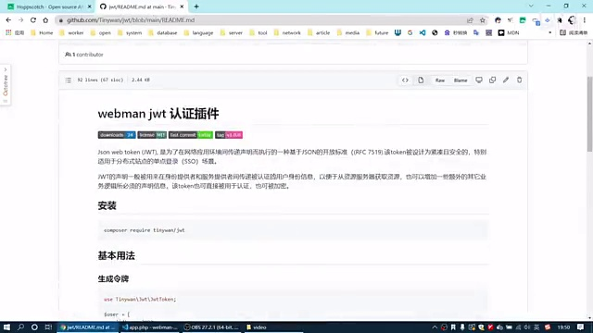Click the page vertical scrollbar thumb
The height and width of the screenshot is (333, 593).
pos(589,114)
